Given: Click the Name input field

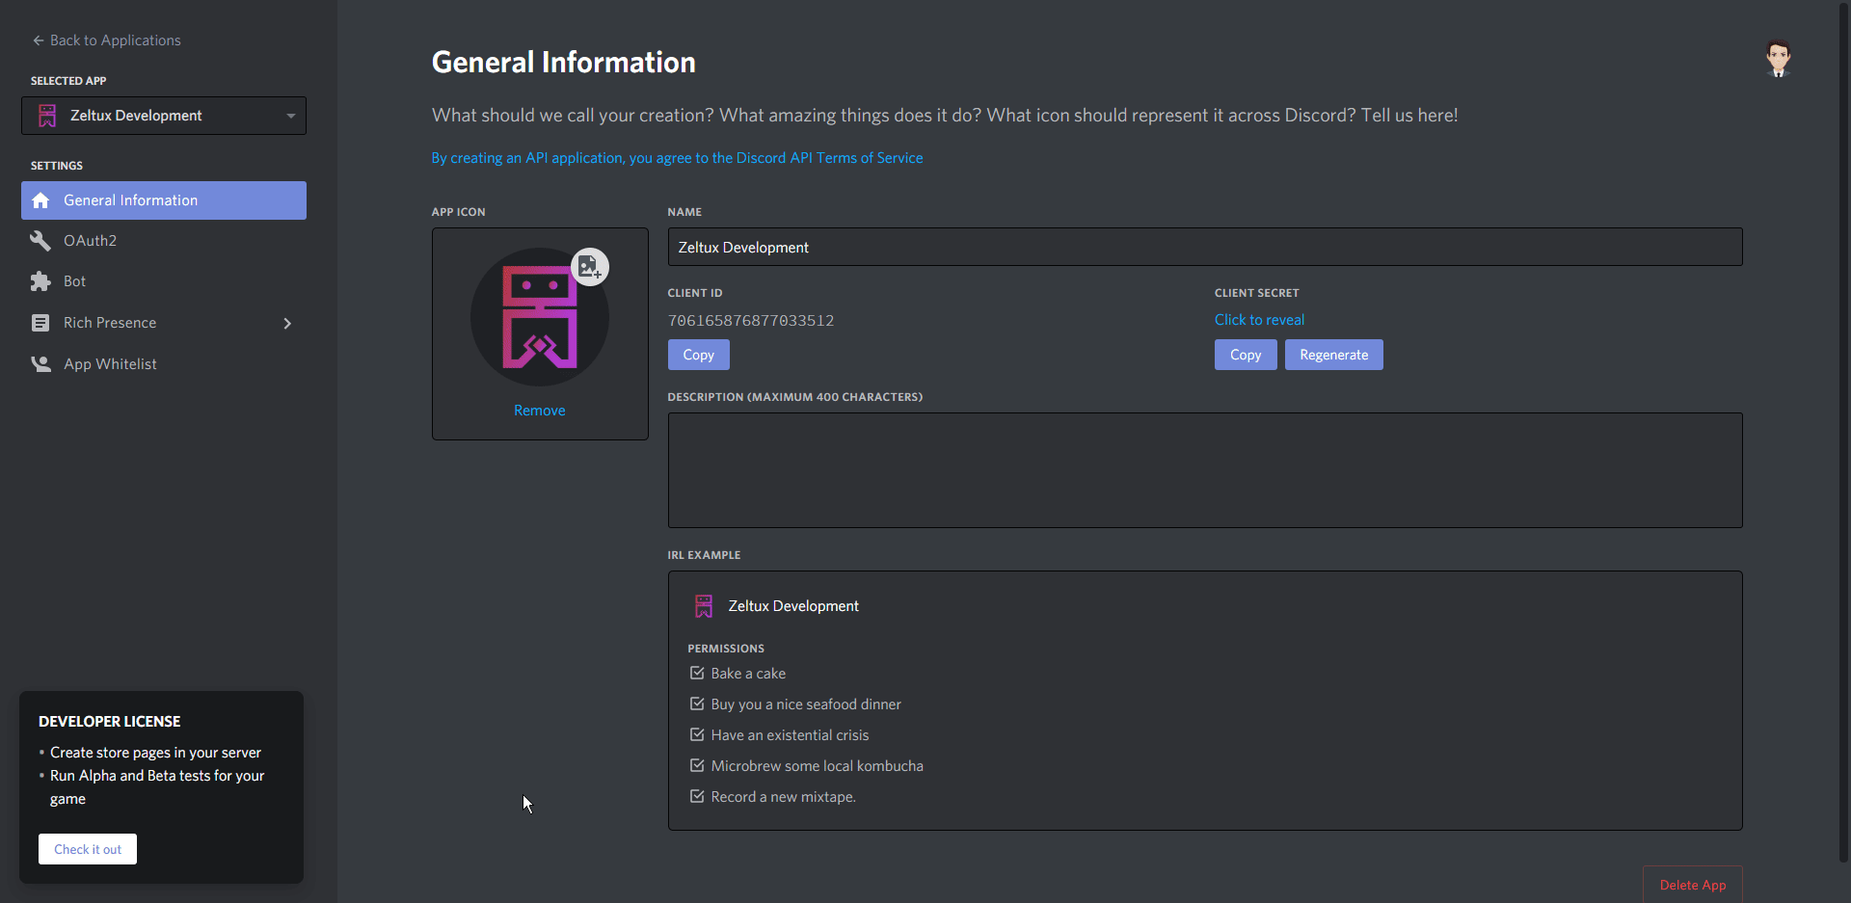Looking at the screenshot, I should point(1205,247).
